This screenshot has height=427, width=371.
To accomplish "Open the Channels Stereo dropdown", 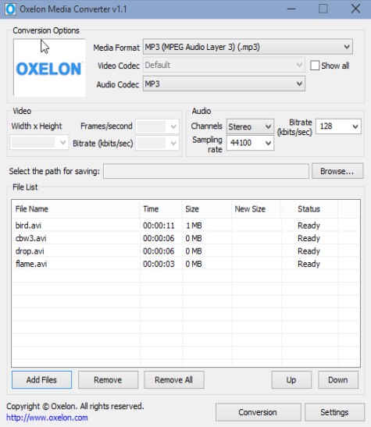I will tap(250, 126).
